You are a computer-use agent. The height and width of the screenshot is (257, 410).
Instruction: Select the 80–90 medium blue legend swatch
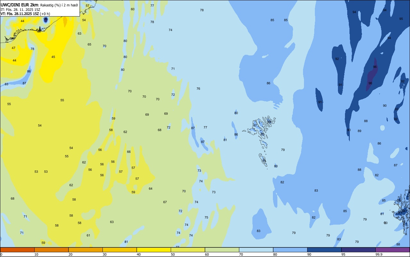[x=290, y=250]
